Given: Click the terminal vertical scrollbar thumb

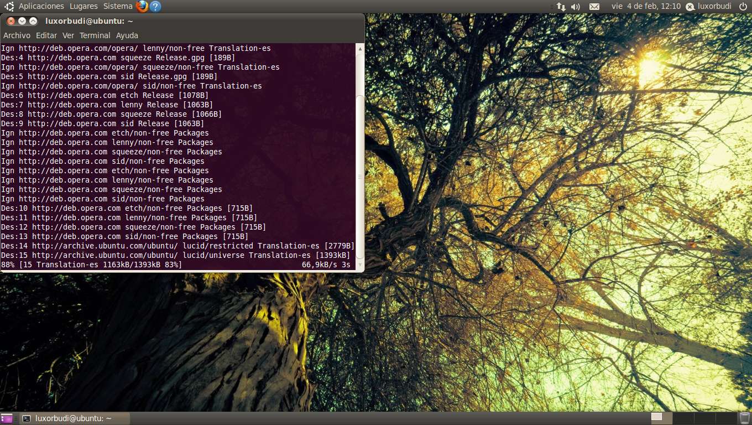Looking at the screenshot, I should click(360, 177).
